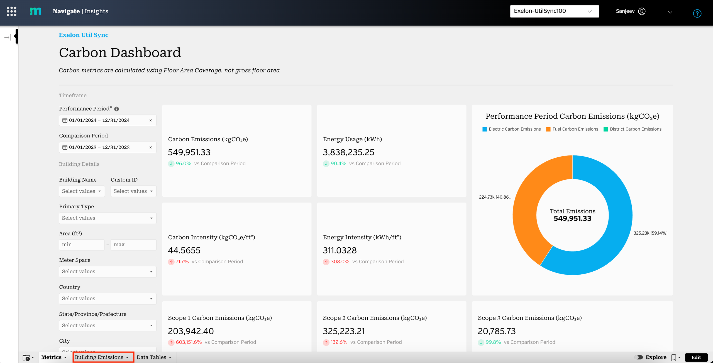Toggle District Carbon Emissions legend swatch
The width and height of the screenshot is (713, 363).
[605, 129]
